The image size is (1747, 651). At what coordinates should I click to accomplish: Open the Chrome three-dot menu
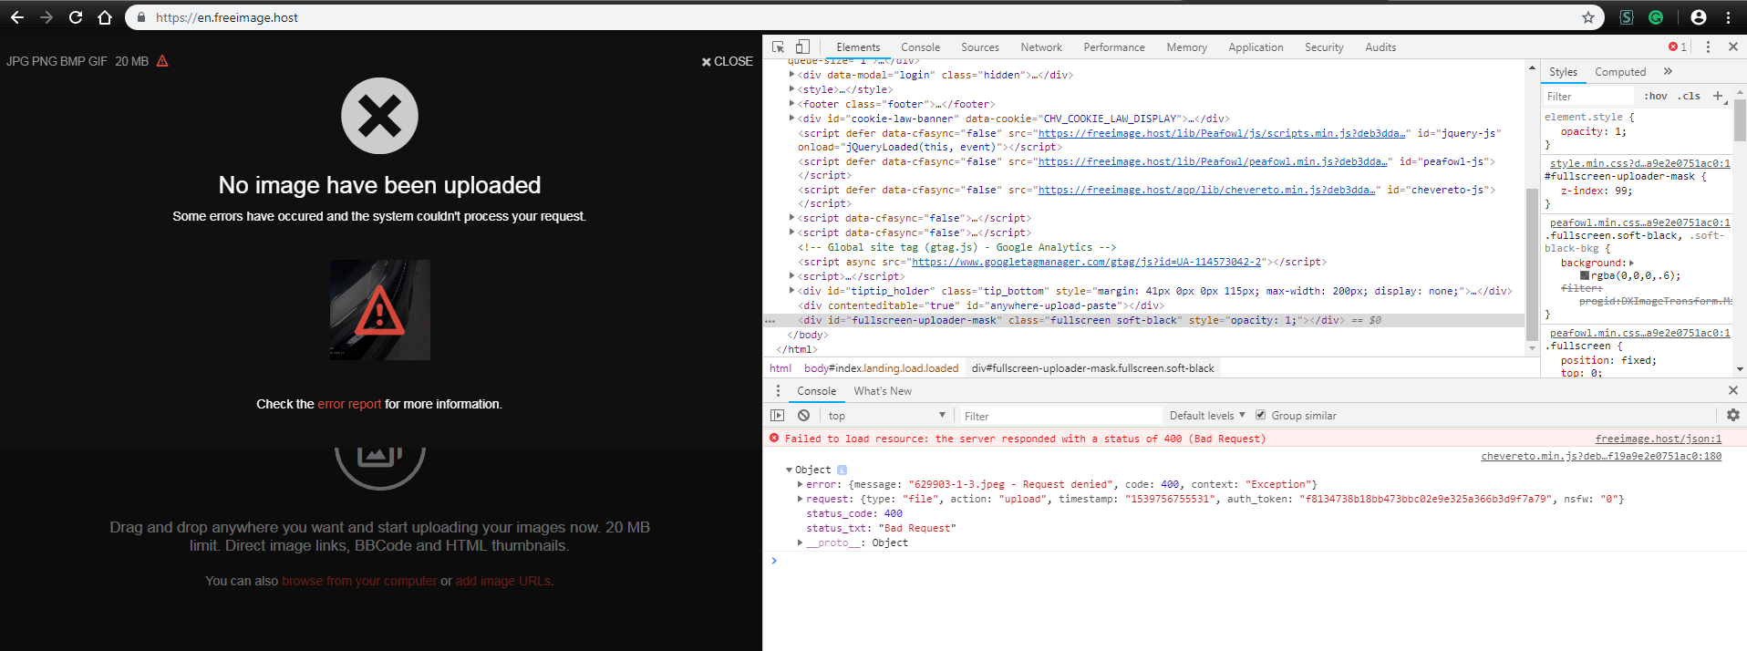click(x=1728, y=17)
